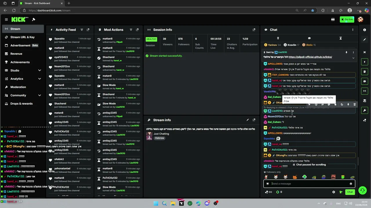
Task: Click the pencil edit icon in right sidebar
Action: pyautogui.click(x=365, y=40)
